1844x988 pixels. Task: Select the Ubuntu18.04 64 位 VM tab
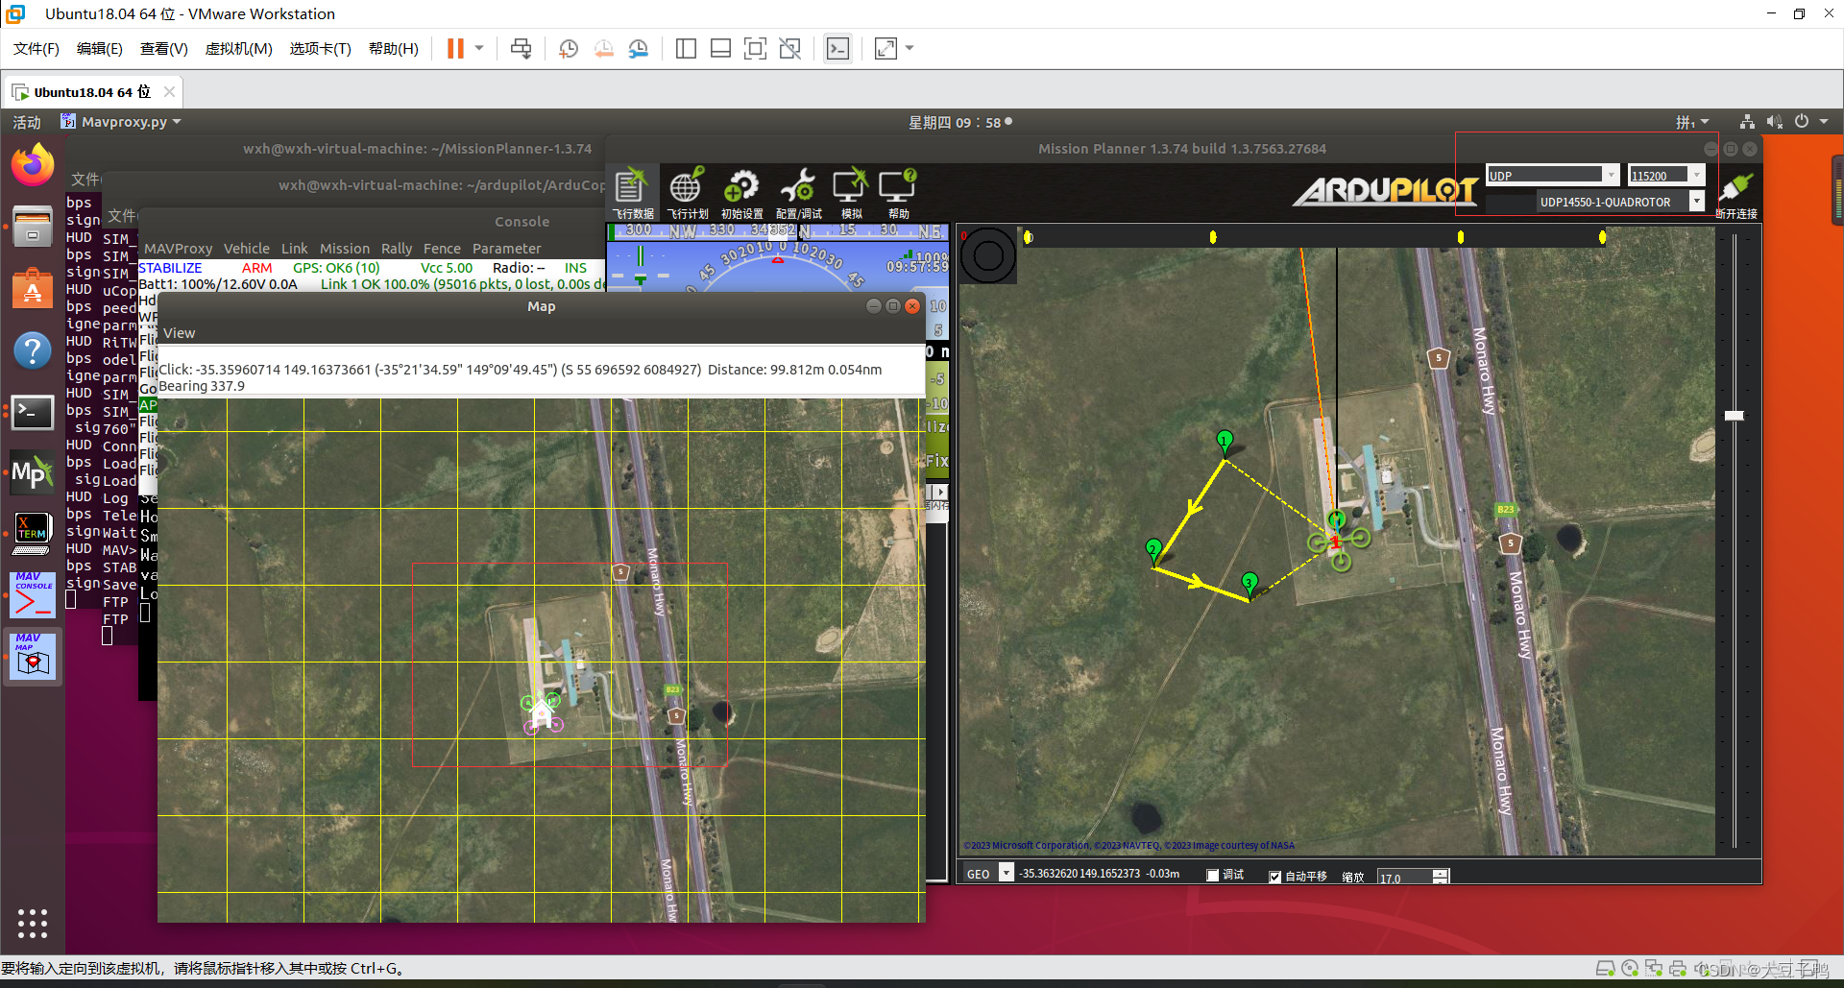click(92, 92)
